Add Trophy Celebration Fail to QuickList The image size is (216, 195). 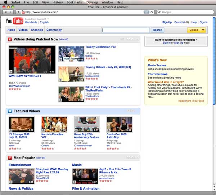pos(60,59)
